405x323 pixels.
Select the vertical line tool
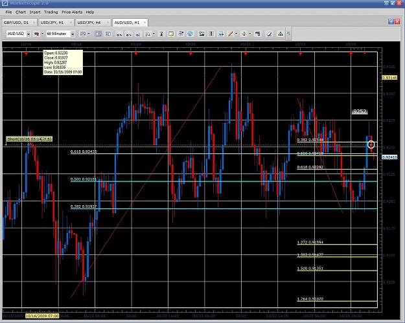click(x=211, y=34)
